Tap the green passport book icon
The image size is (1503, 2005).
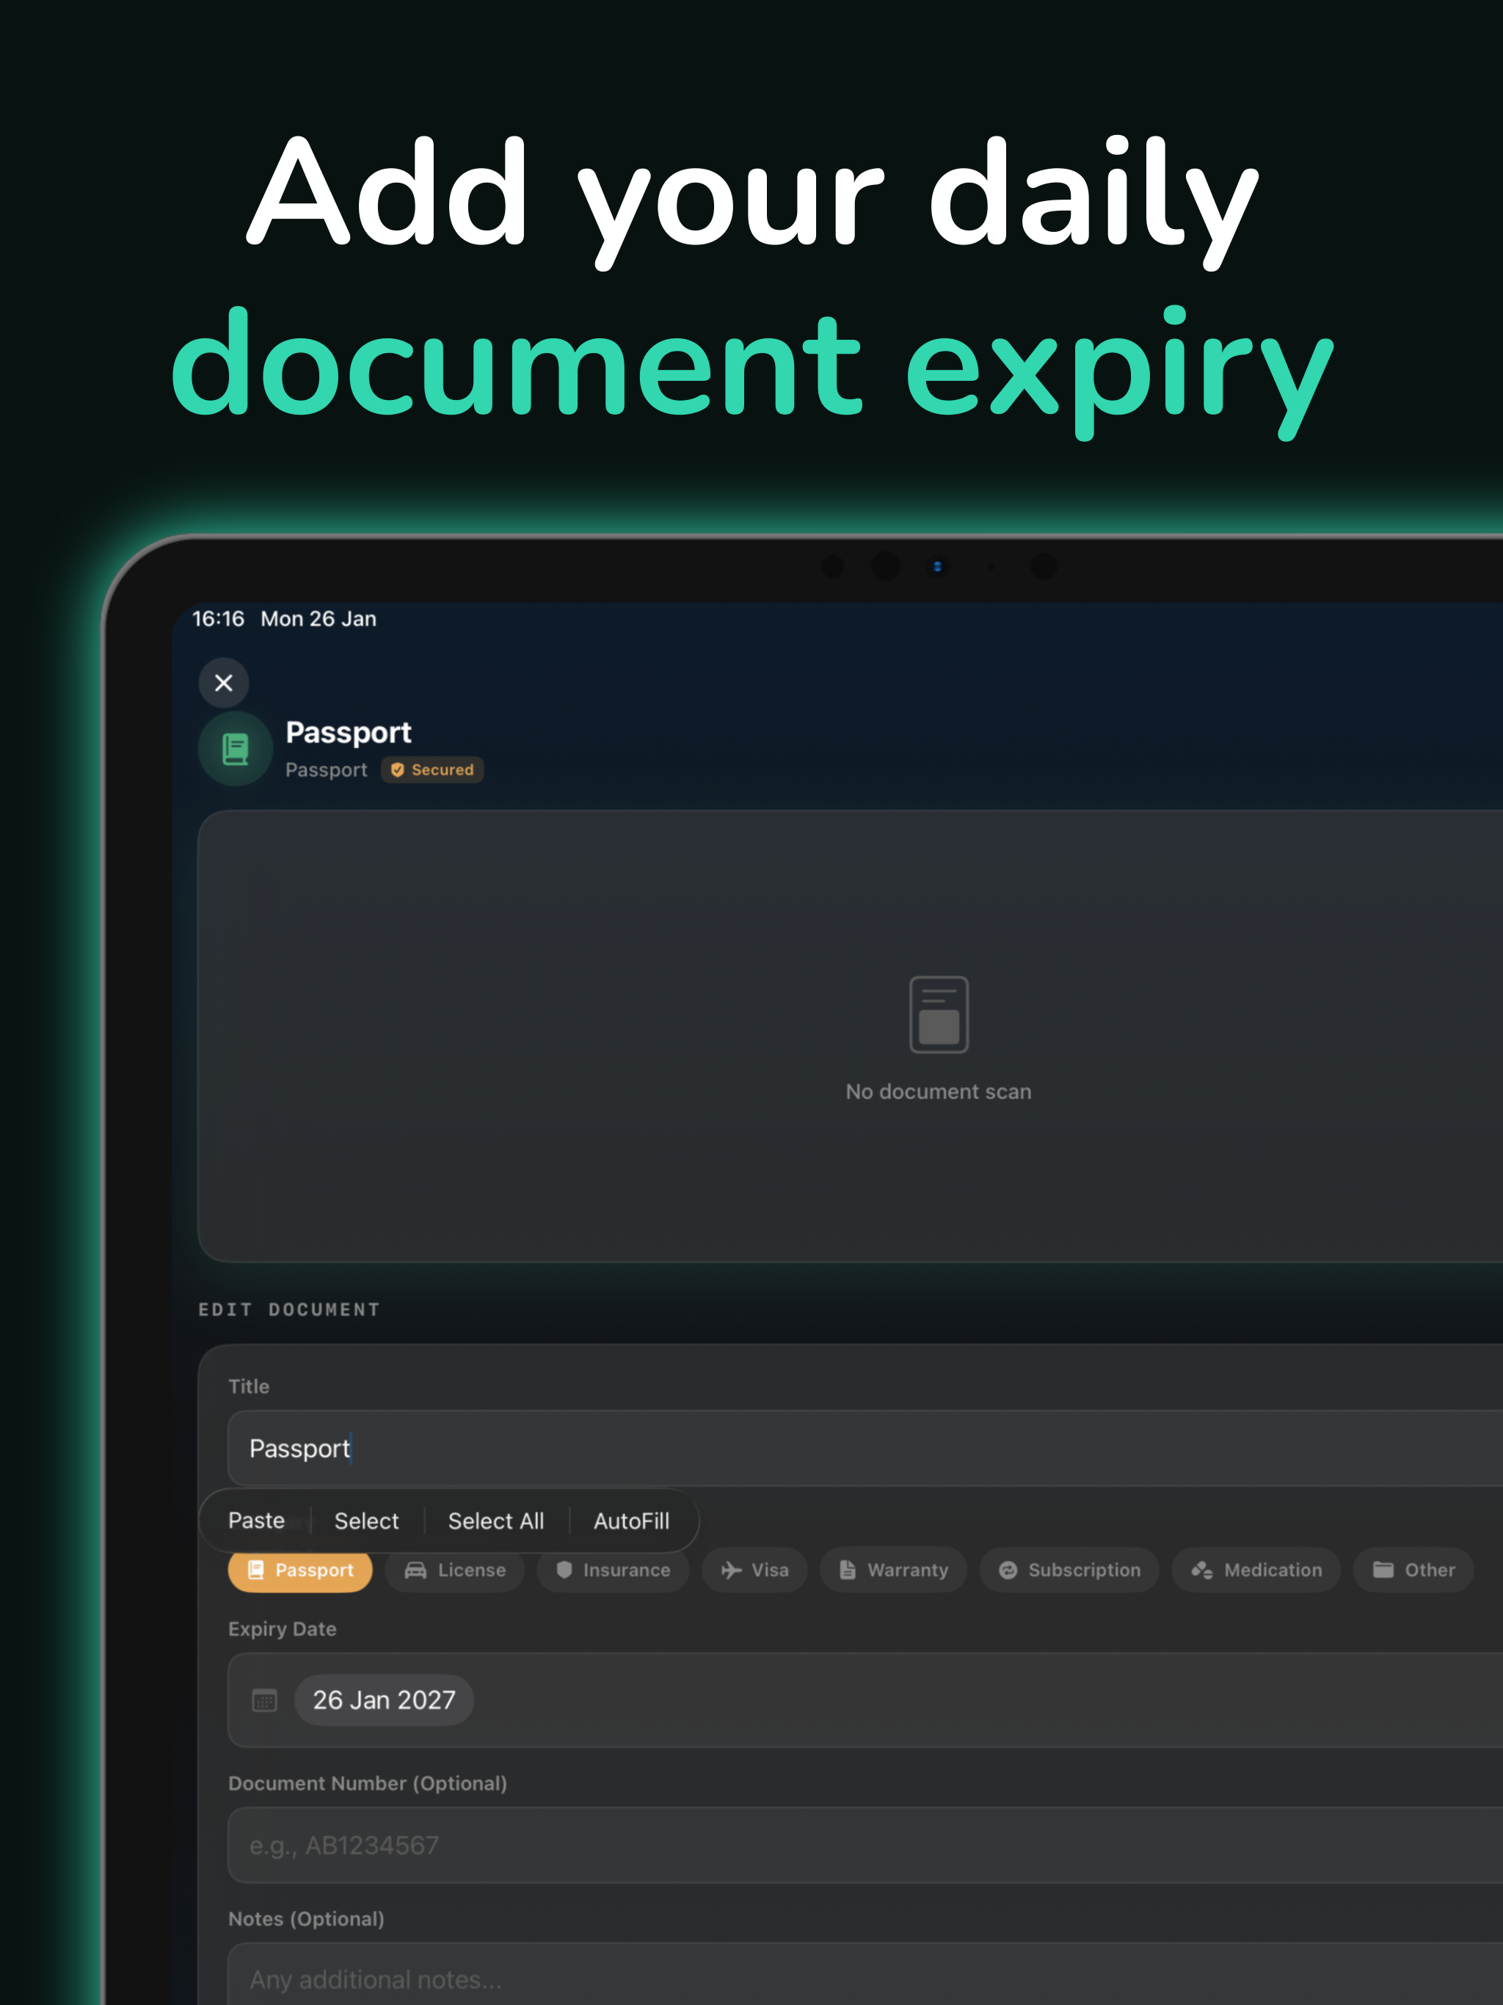pyautogui.click(x=236, y=749)
